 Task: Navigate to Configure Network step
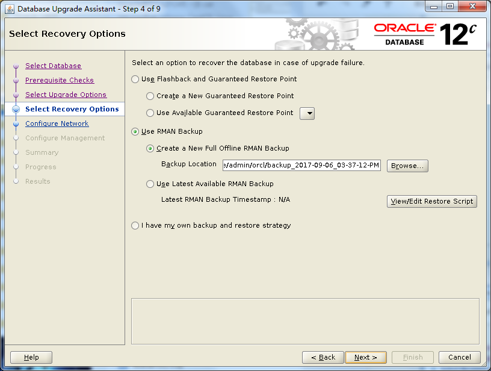[x=57, y=123]
